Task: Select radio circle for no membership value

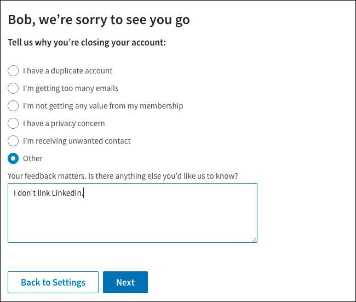Action: pyautogui.click(x=13, y=106)
